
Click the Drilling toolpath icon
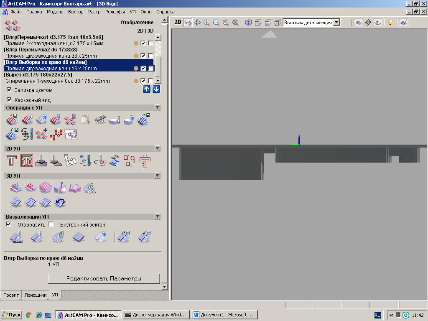click(85, 161)
